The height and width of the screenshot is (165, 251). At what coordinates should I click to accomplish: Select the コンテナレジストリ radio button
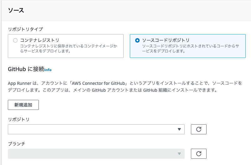pyautogui.click(x=15, y=40)
